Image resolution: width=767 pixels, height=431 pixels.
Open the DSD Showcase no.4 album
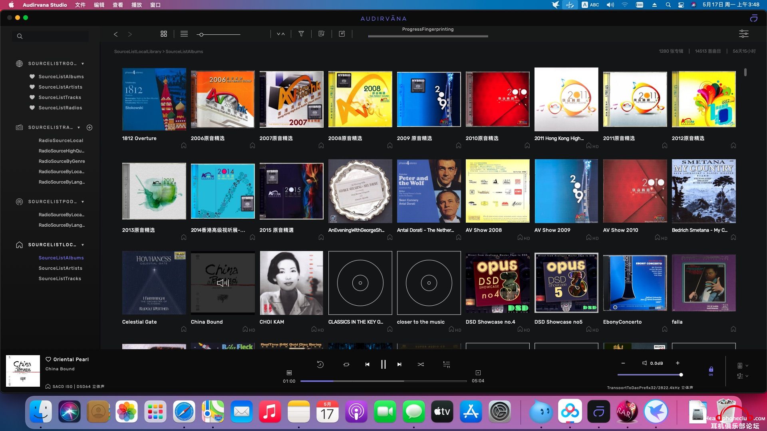[498, 283]
